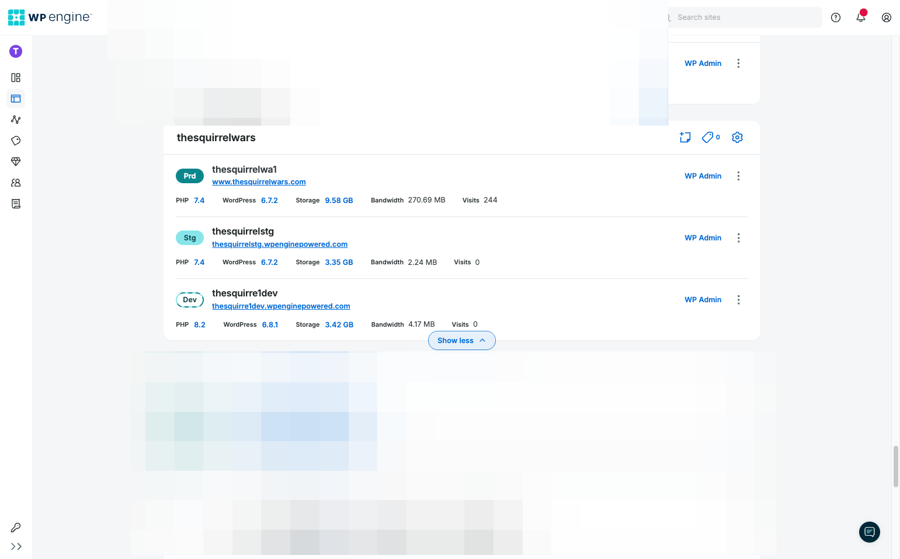Open the tags icon for thesquirrelwars
The width and height of the screenshot is (900, 559).
pos(711,137)
